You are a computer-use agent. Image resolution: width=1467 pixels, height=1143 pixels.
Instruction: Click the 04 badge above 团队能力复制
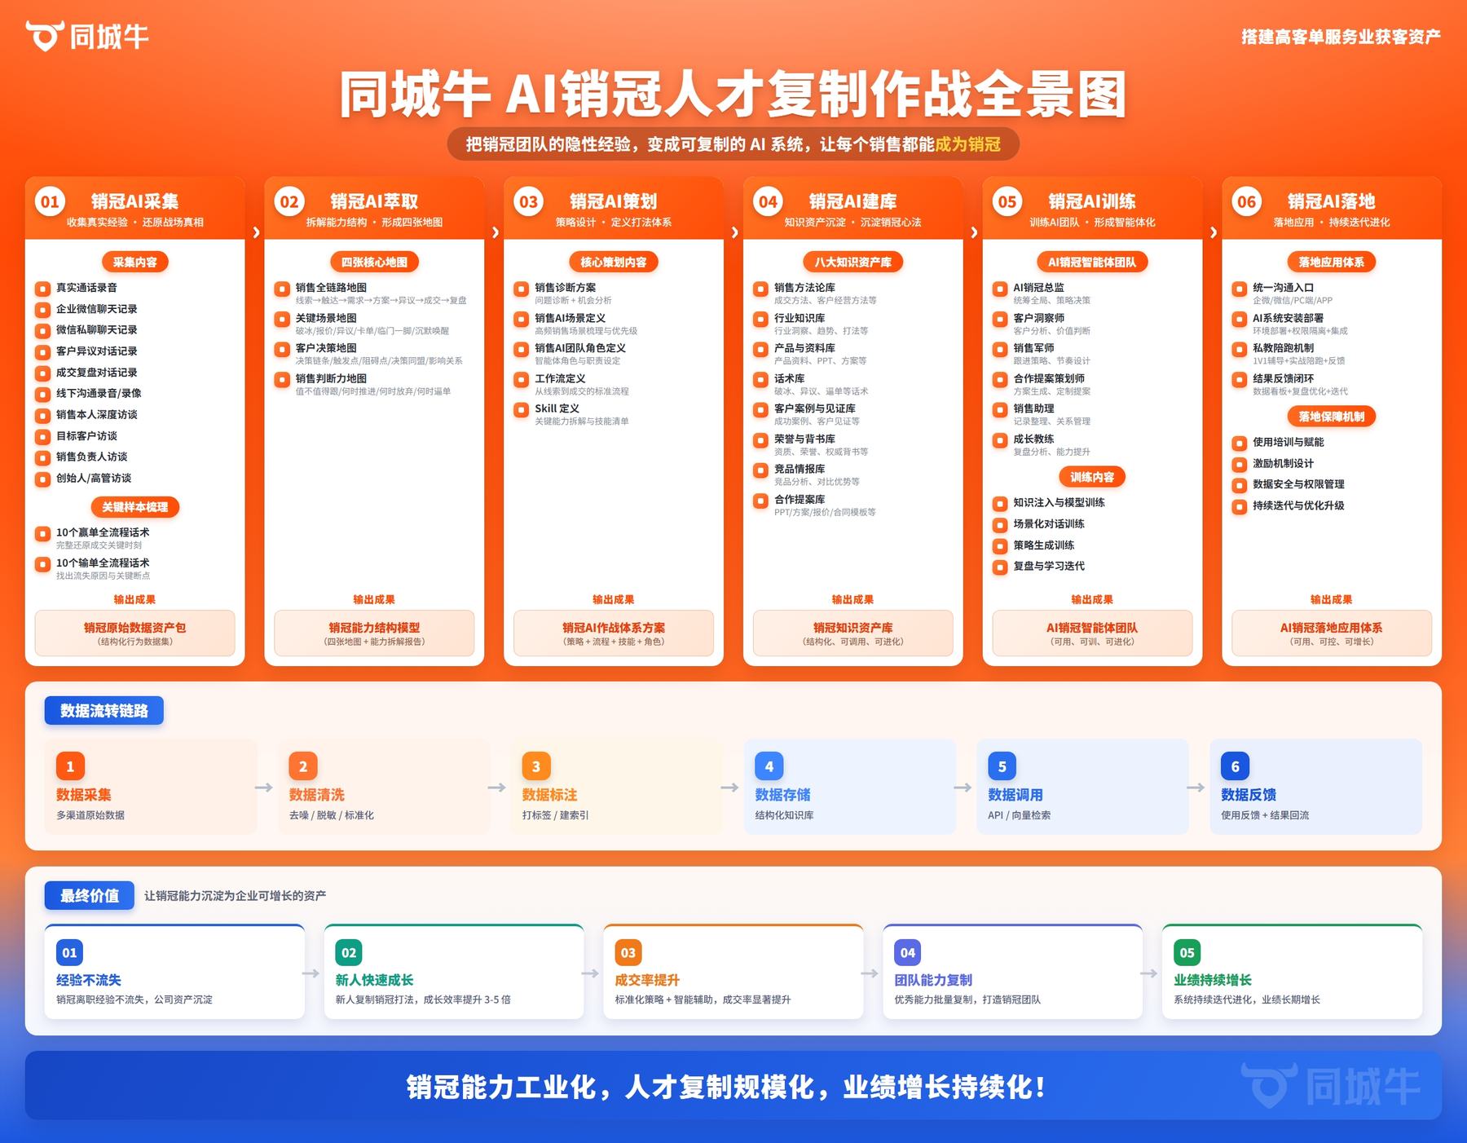tap(908, 952)
